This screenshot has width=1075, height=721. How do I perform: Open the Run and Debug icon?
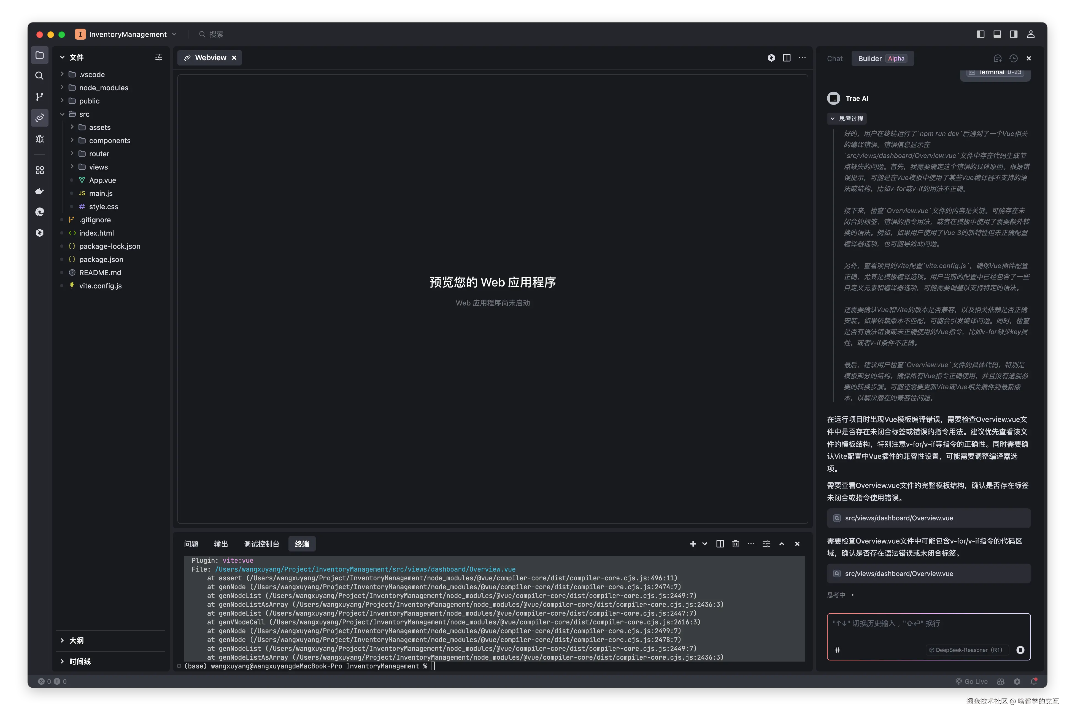pos(40,139)
